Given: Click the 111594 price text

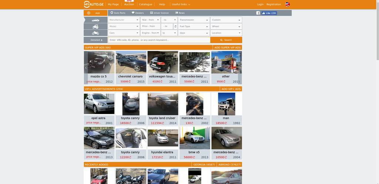Looking at the screenshot, I should (x=158, y=123).
